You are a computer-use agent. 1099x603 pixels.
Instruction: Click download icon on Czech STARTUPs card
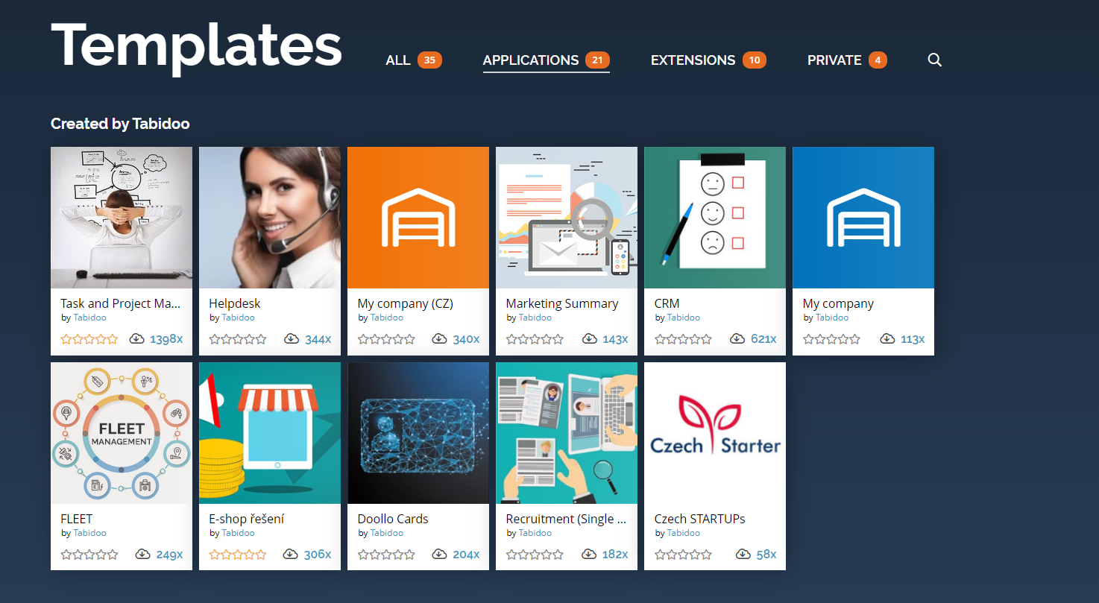tap(743, 554)
